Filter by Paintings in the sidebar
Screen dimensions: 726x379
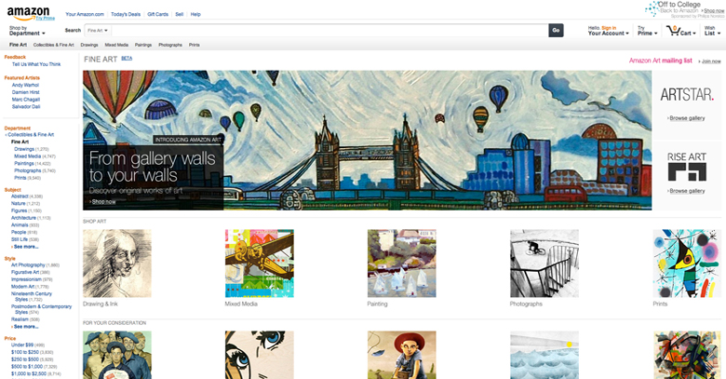click(x=24, y=164)
